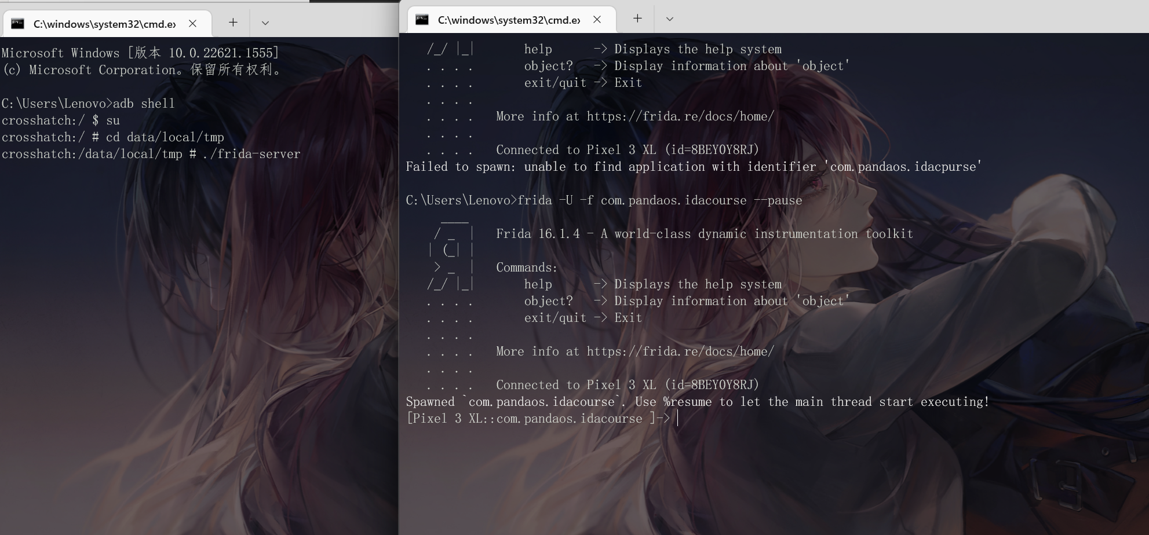Click the Microsoft Windows version line
The height and width of the screenshot is (535, 1149).
(x=140, y=53)
